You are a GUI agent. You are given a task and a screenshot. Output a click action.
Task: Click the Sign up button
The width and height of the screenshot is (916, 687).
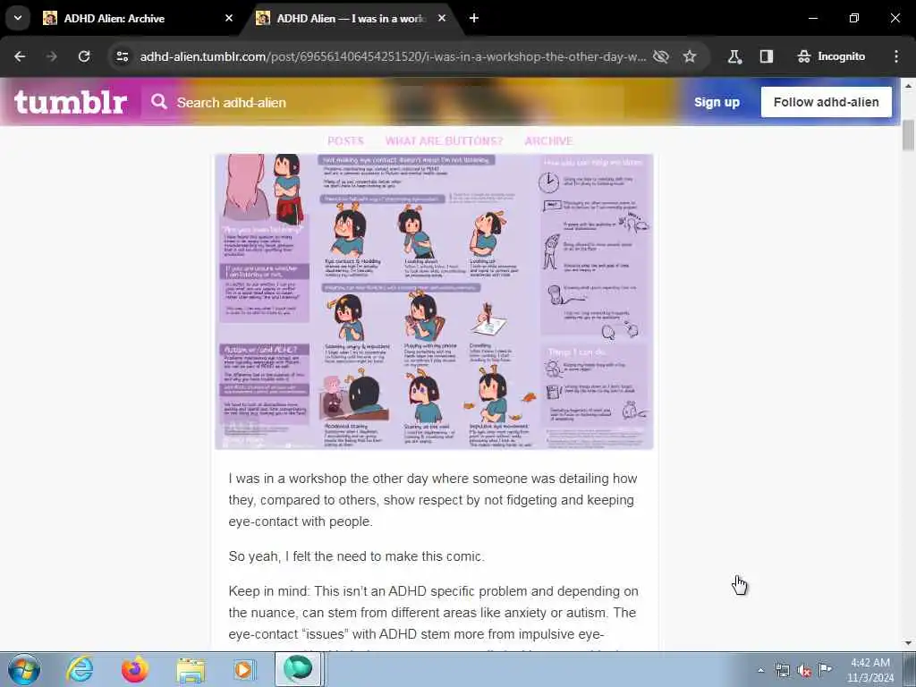pos(717,102)
